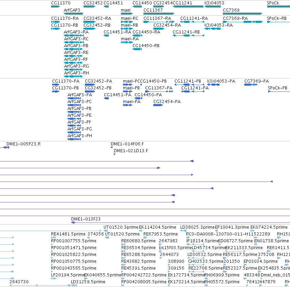
Task: Select the RP001007755.5prime EST label
Action: point(74,241)
